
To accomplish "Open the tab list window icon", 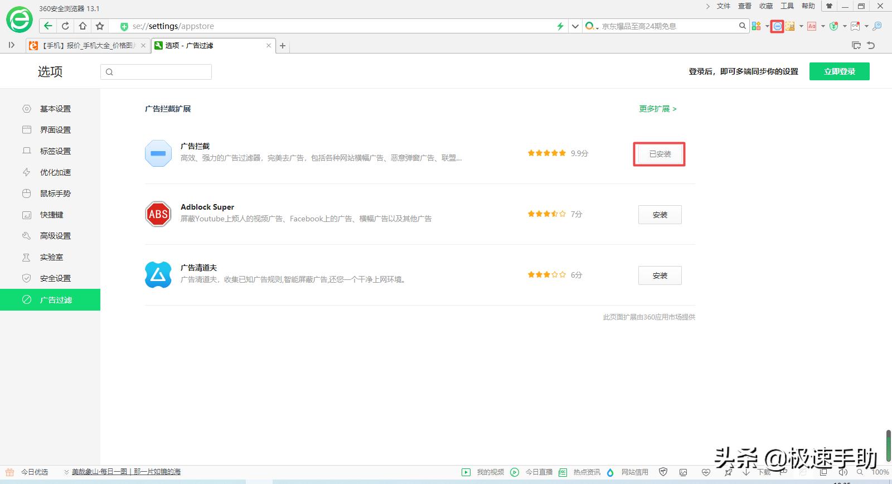I will (x=856, y=45).
